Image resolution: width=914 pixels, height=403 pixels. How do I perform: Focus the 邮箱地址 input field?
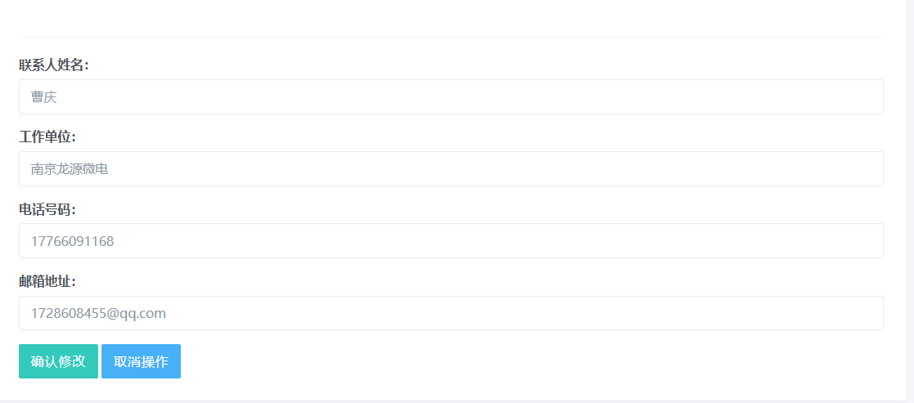(451, 313)
